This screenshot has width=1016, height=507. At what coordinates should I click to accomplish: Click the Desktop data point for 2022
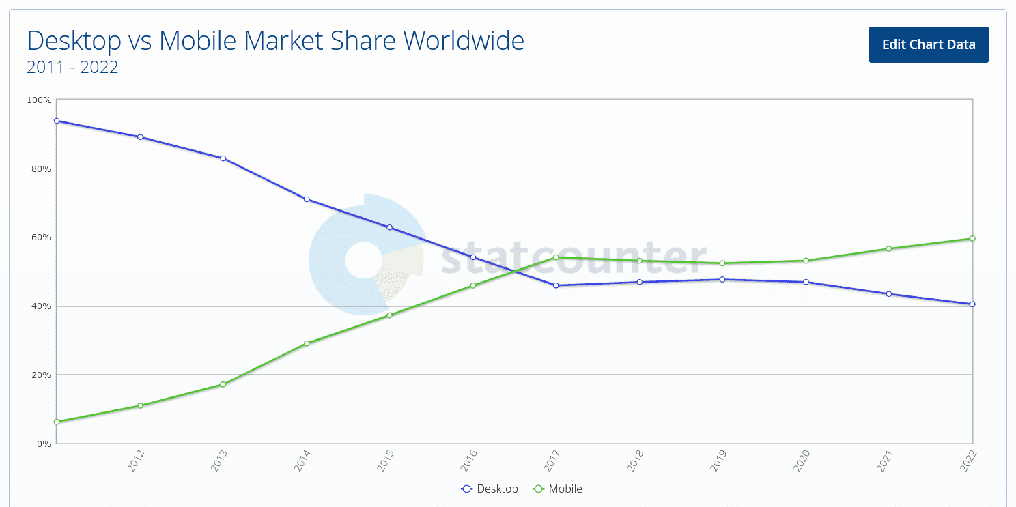[x=972, y=304]
